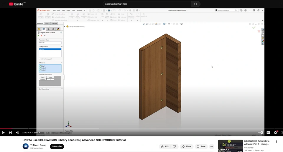The width and height of the screenshot is (283, 152).
Task: Toggle the autoplay switch in player
Action: click(261, 133)
